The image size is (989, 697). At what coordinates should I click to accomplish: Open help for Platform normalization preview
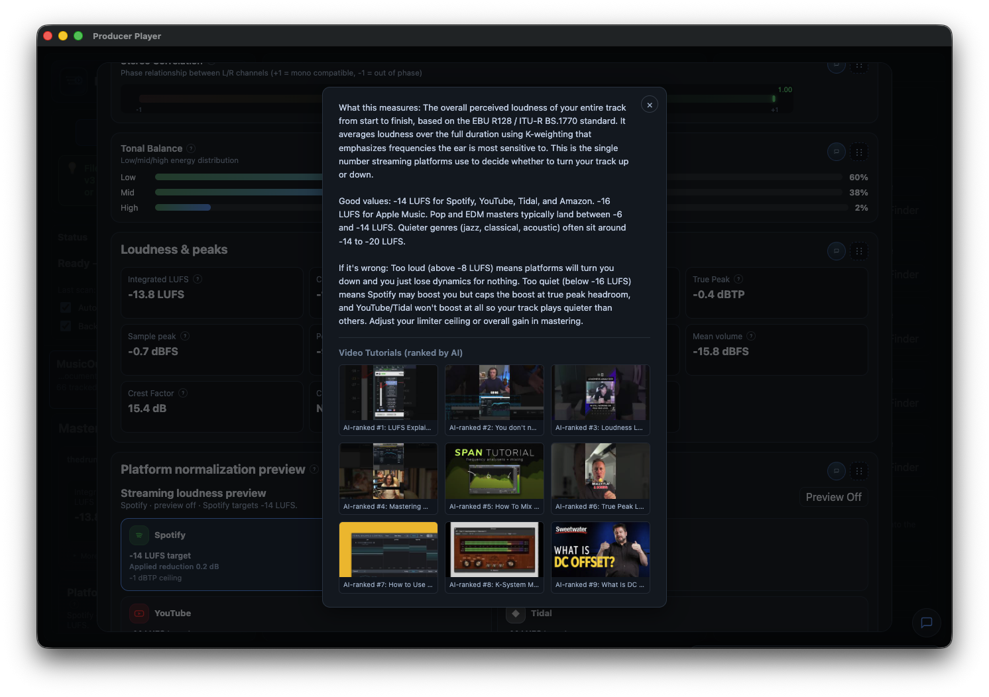(x=314, y=469)
